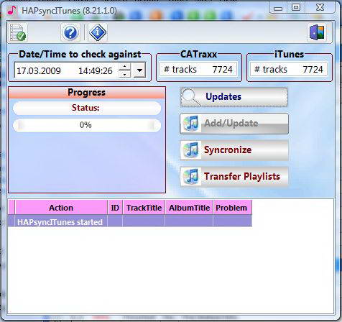The image size is (342, 322).
Task: Open the blue question mark help icon
Action: (70, 32)
